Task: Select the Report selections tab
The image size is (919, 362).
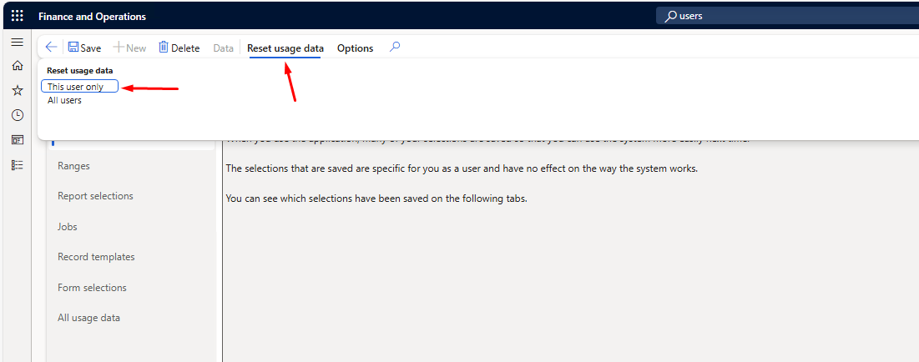Action: click(95, 196)
